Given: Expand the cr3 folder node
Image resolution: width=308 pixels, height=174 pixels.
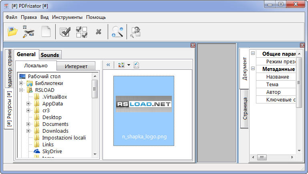Looking at the screenshot, I should (28, 111).
